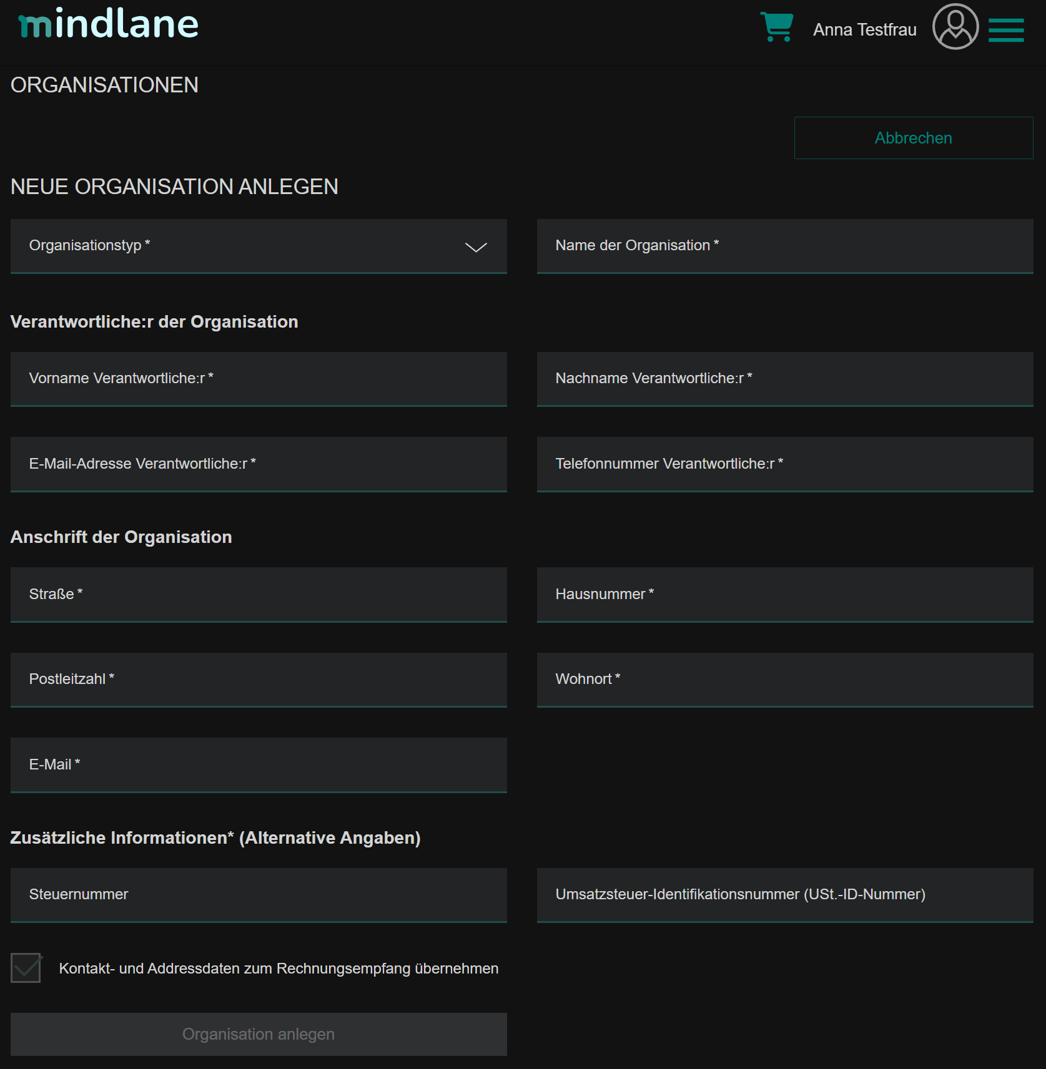Click into Vorname Verantwortliche:r field
Image resolution: width=1046 pixels, height=1069 pixels.
click(259, 379)
